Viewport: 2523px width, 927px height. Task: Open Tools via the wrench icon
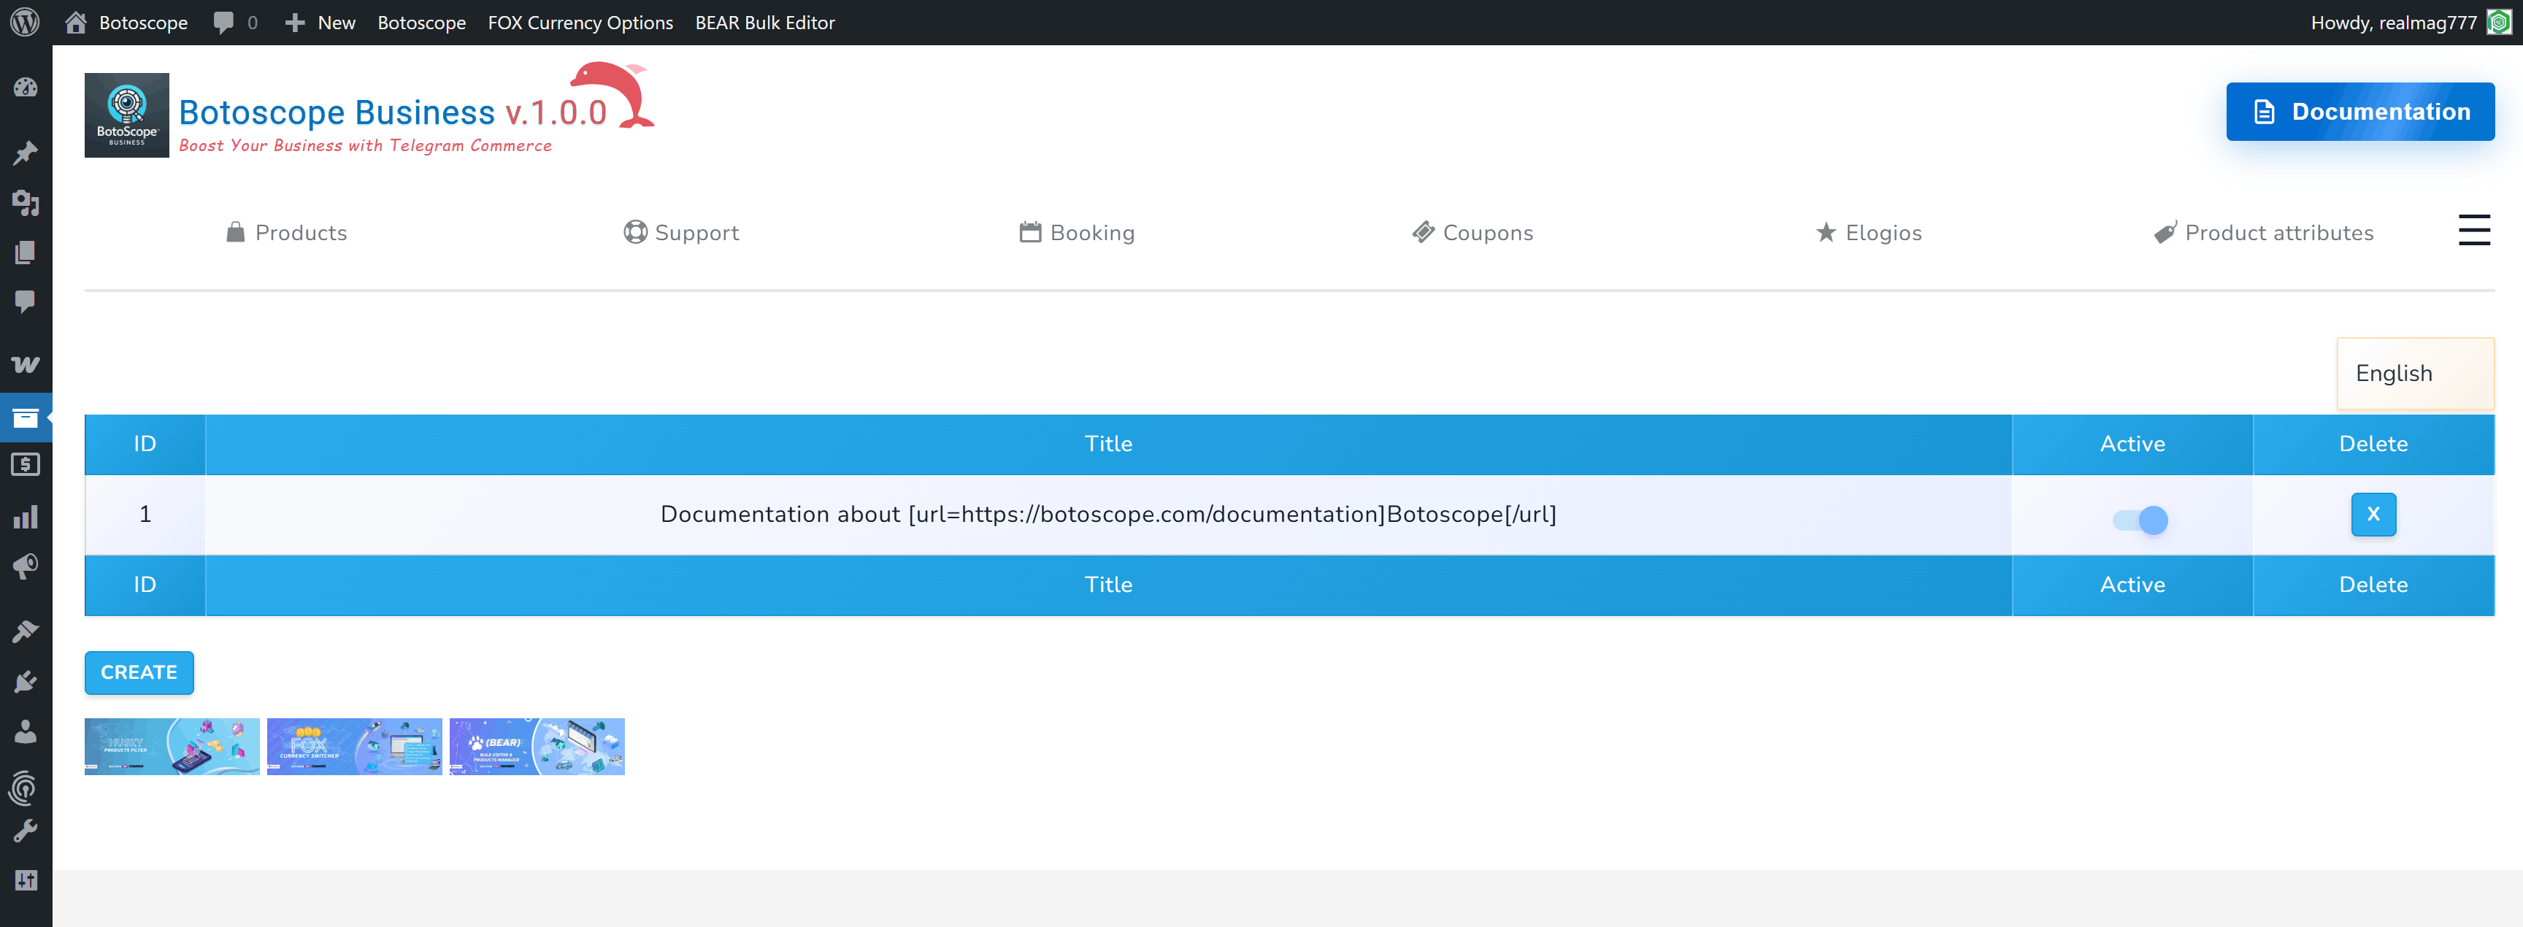pyautogui.click(x=26, y=829)
